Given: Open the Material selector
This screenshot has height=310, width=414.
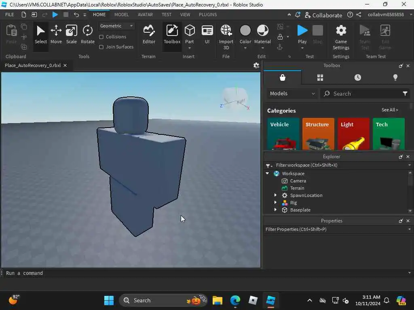Looking at the screenshot, I should click(262, 34).
